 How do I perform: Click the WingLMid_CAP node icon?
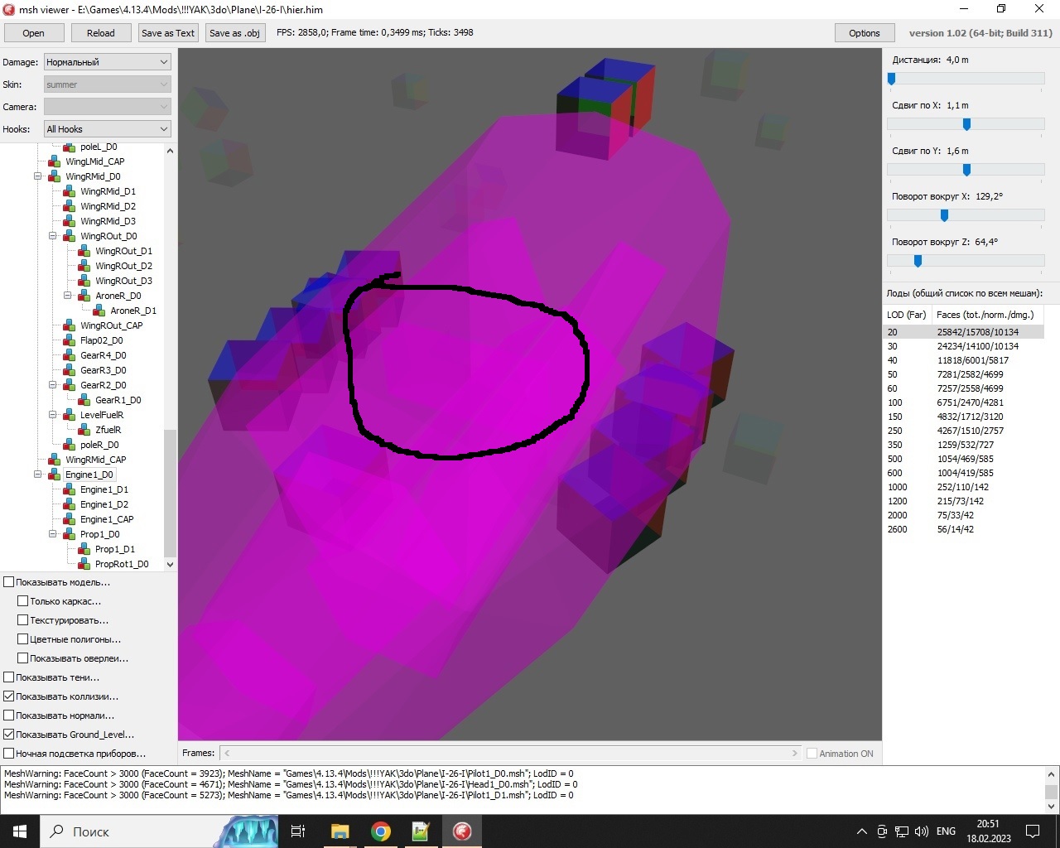coord(55,161)
